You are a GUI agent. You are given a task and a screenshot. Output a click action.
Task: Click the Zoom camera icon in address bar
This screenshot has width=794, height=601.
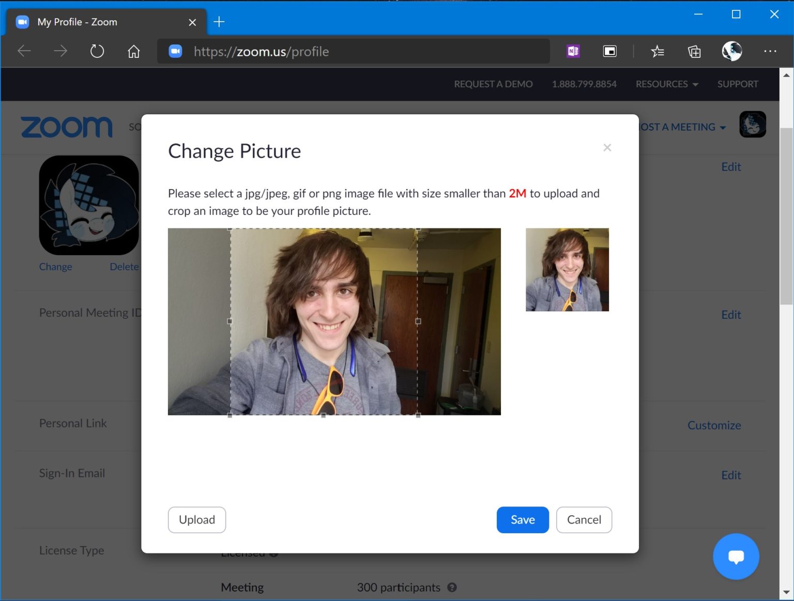175,51
